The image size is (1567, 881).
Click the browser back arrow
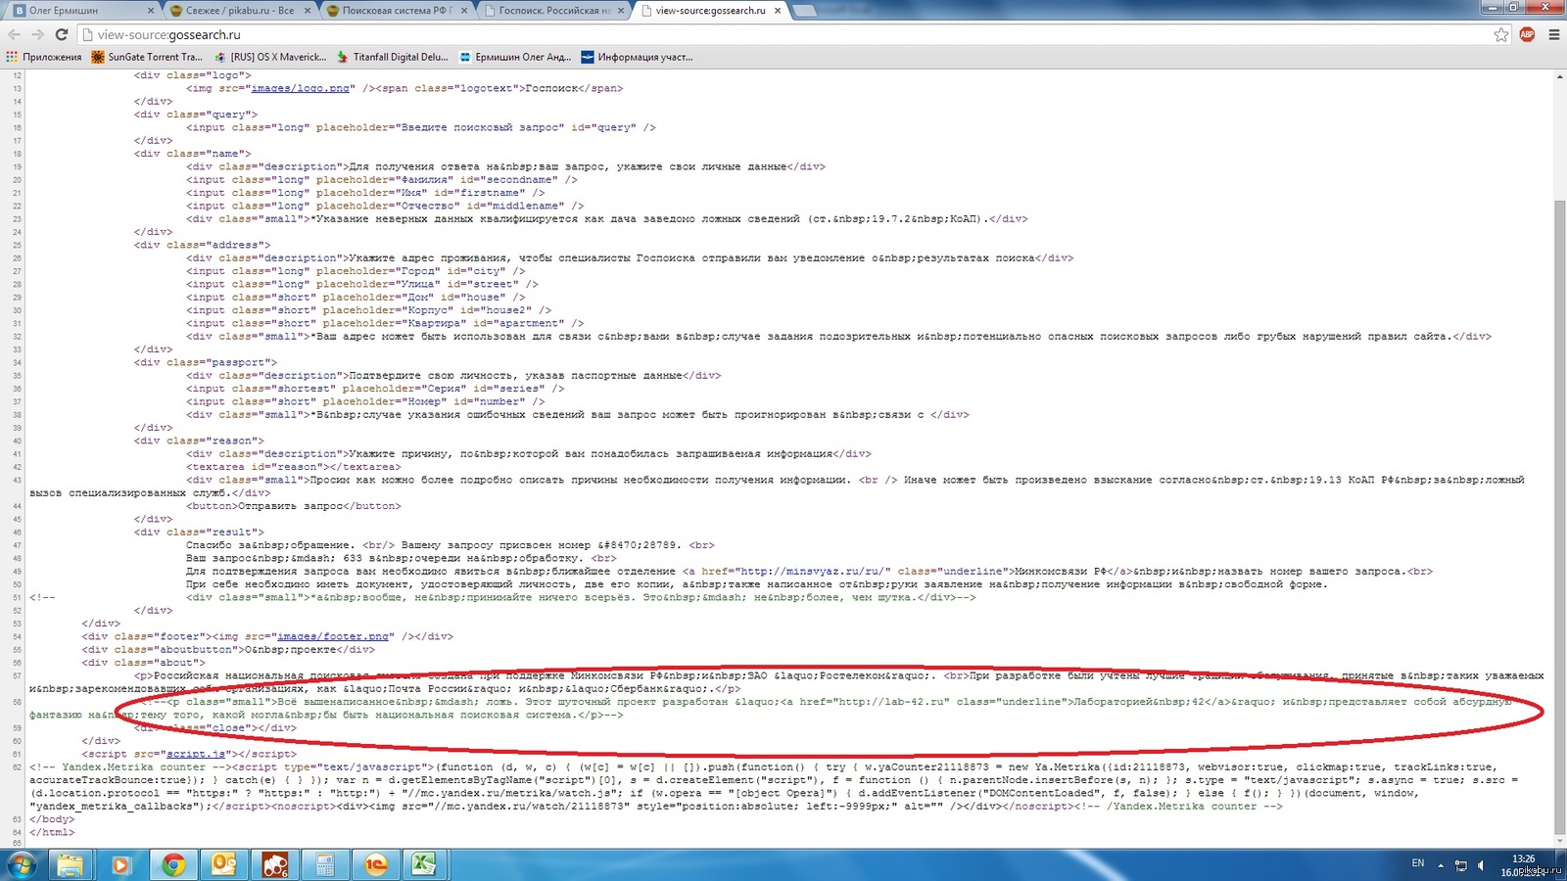click(x=14, y=34)
